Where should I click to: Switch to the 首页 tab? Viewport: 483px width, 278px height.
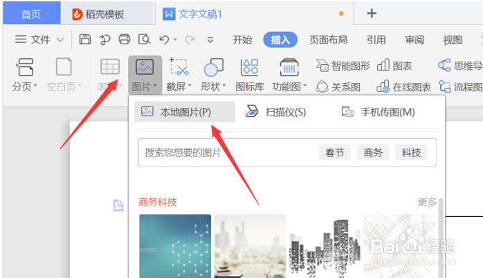pyautogui.click(x=31, y=14)
